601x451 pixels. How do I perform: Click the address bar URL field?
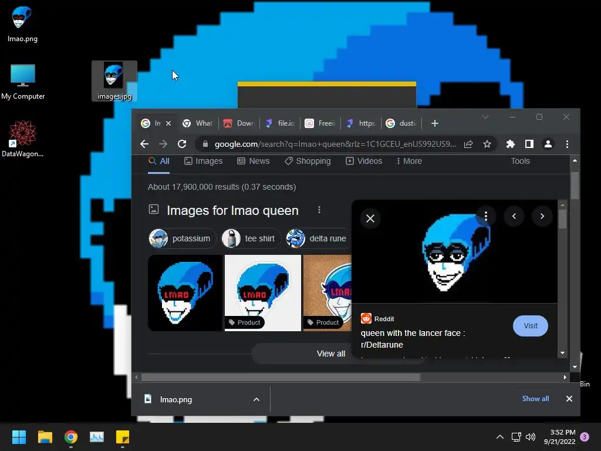click(x=335, y=144)
